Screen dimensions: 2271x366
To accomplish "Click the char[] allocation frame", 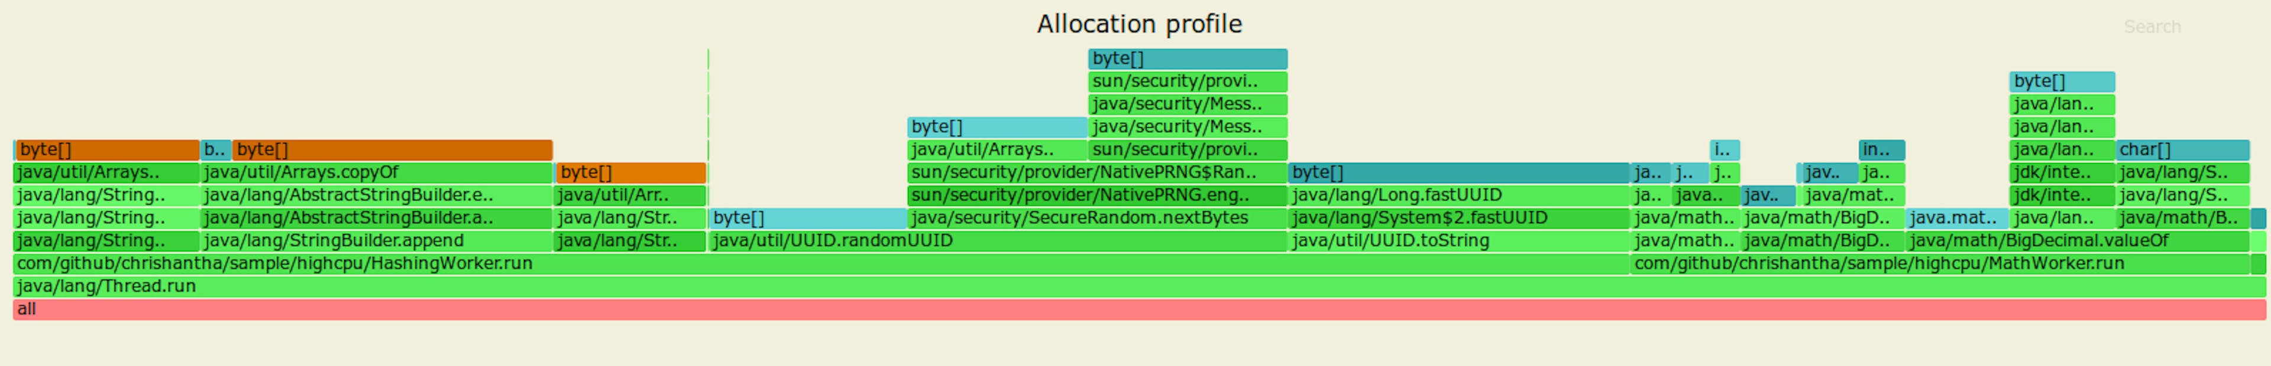I will pyautogui.click(x=2181, y=149).
